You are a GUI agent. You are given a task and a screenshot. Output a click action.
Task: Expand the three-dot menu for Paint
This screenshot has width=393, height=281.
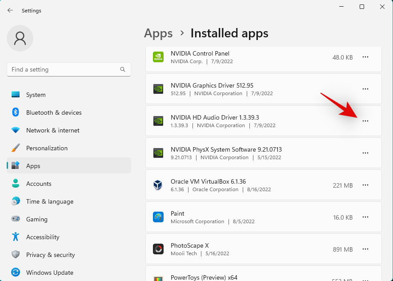click(365, 217)
